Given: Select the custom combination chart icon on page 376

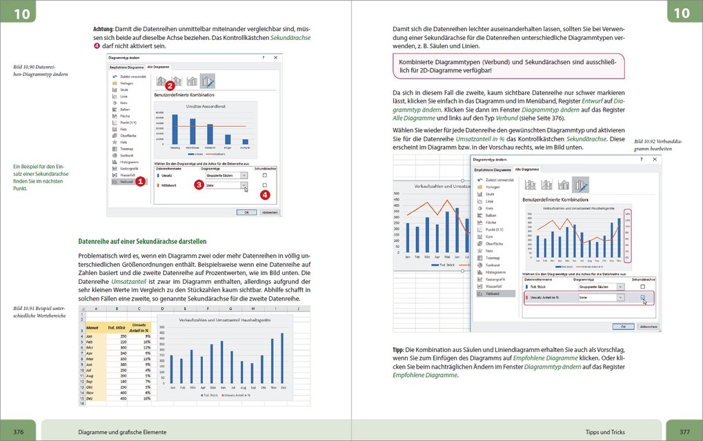Looking at the screenshot, I should click(x=207, y=81).
